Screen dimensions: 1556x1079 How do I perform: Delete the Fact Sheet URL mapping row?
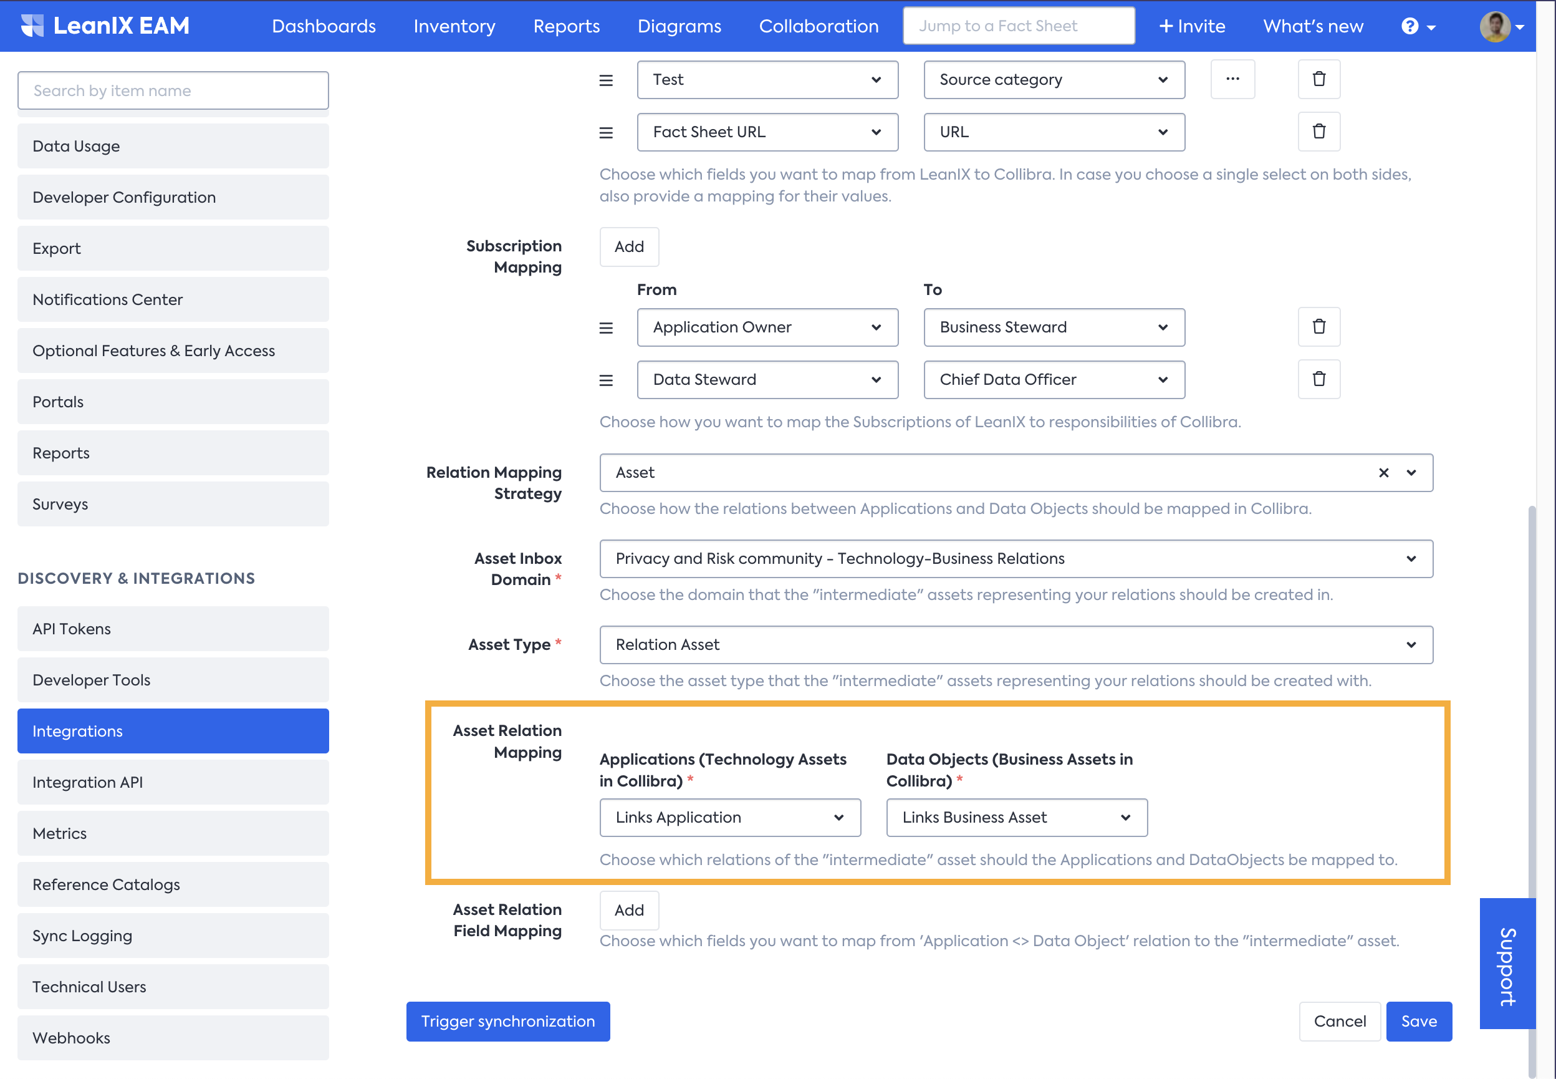(1318, 132)
